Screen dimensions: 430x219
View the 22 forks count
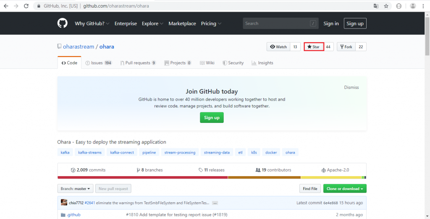[x=361, y=47]
